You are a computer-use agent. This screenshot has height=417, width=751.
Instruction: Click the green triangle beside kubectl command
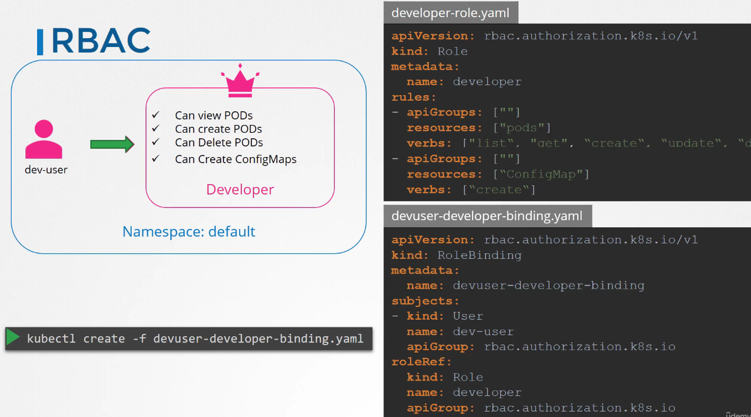coord(13,338)
